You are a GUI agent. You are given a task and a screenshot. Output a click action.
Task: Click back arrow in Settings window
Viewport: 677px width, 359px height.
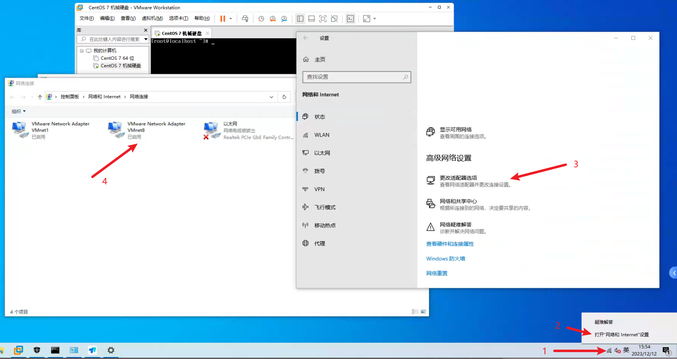tap(306, 38)
